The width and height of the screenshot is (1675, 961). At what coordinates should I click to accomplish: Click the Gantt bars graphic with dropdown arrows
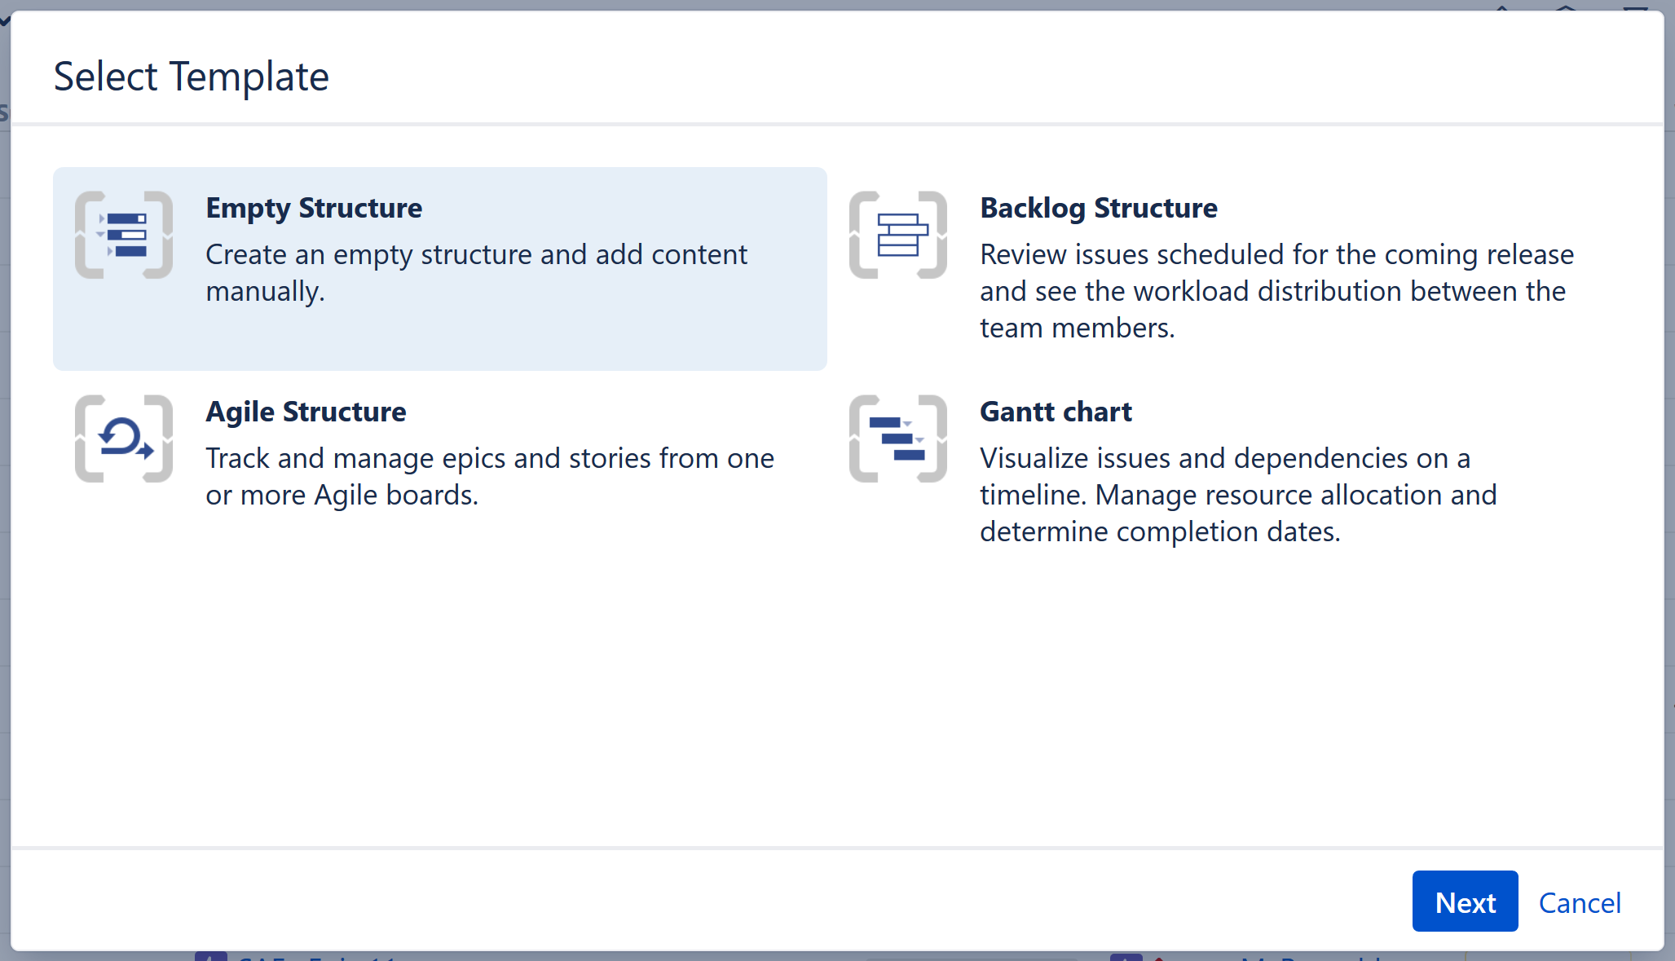(x=898, y=439)
